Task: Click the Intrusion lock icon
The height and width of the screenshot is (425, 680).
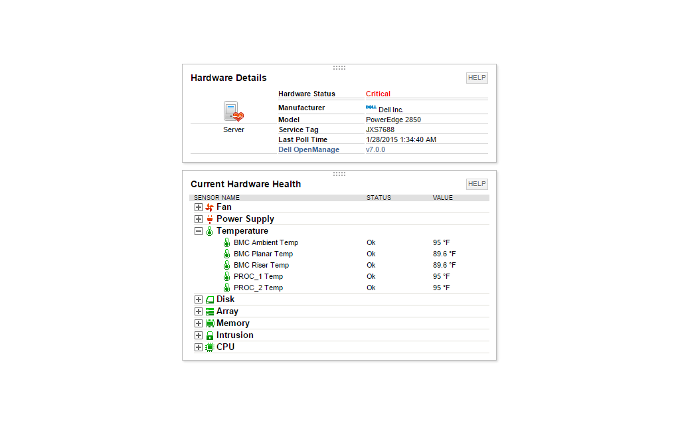Action: tap(210, 335)
